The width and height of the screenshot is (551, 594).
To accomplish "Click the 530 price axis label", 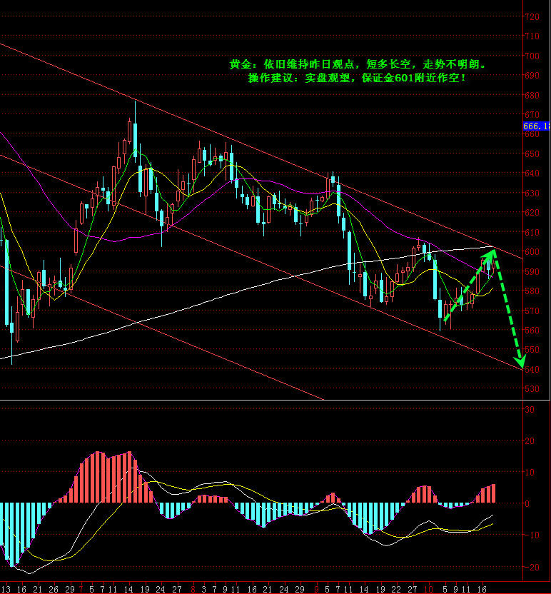I will tap(532, 389).
